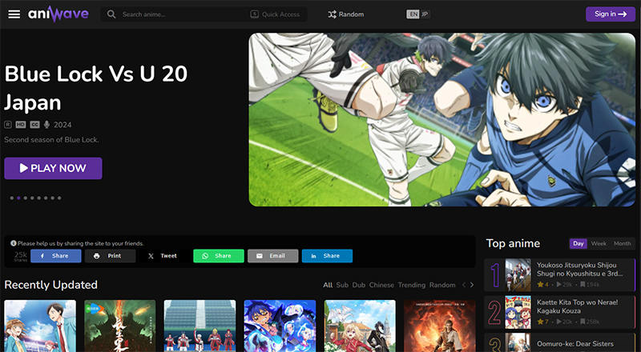Image resolution: width=641 pixels, height=352 pixels.
Task: Open sixth Recently Updated poster, fiery figure
Action: (x=440, y=326)
